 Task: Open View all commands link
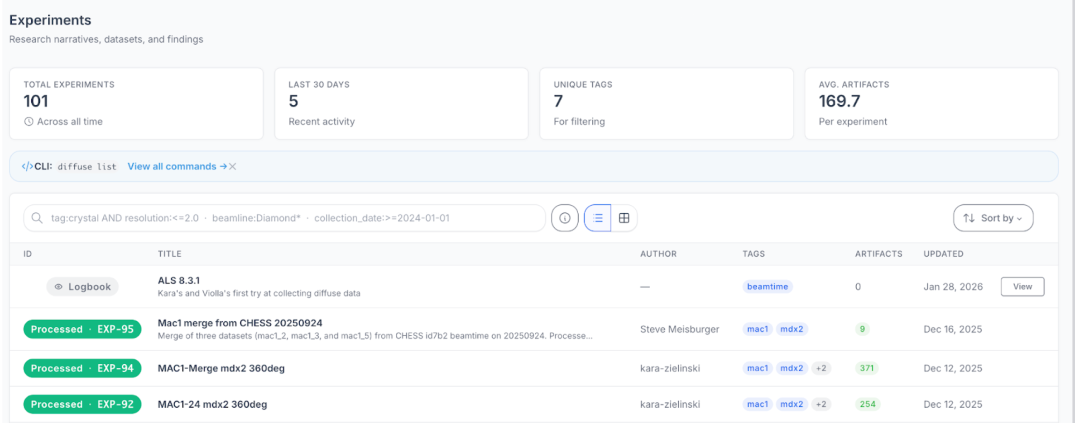pos(172,166)
